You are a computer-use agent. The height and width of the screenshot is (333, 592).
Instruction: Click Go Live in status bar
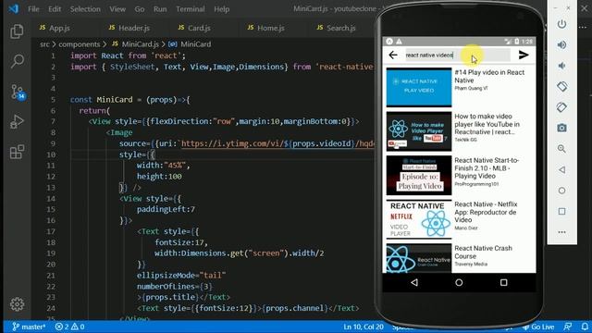[x=538, y=327]
